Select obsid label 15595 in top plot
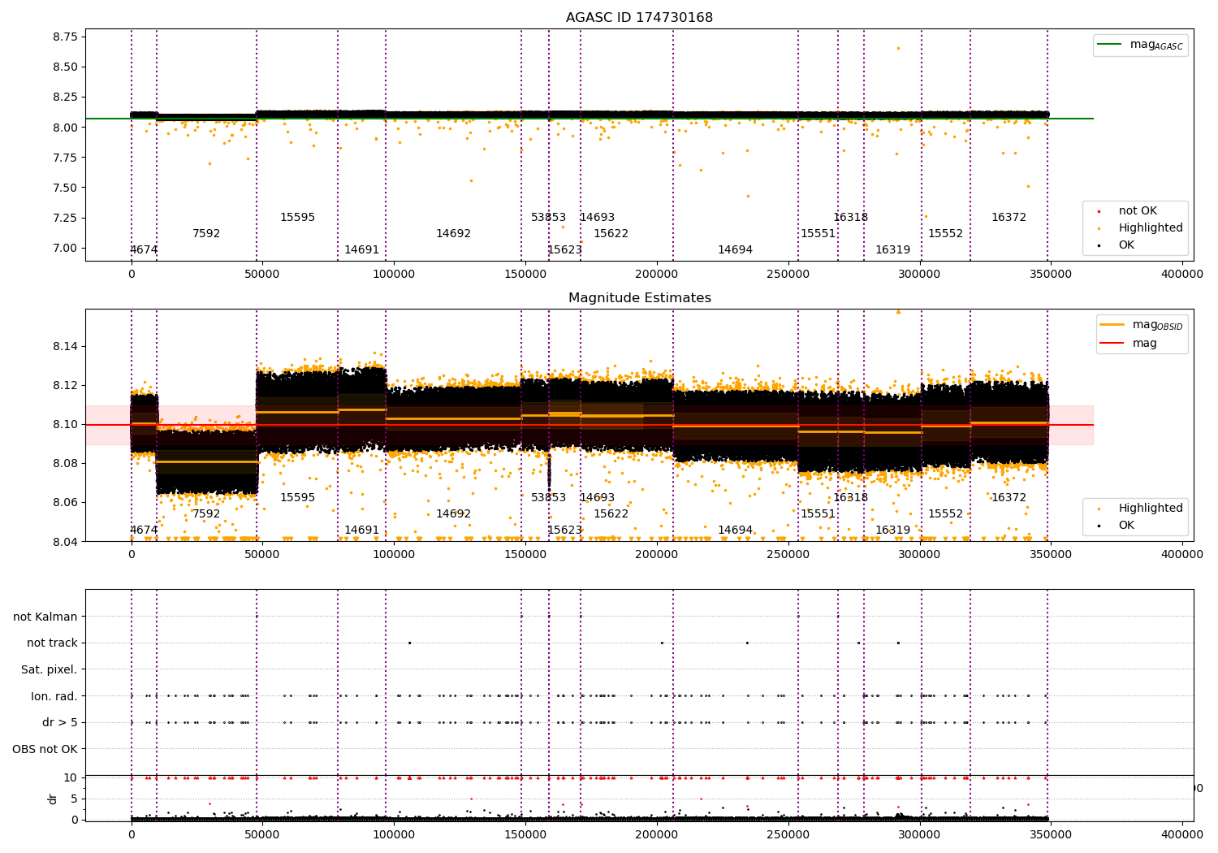1218x853 pixels. pos(297,218)
